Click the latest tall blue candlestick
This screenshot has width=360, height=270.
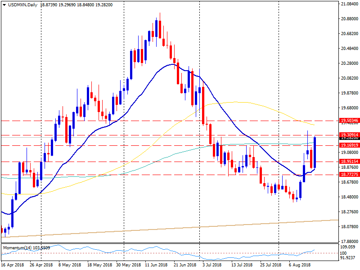coord(315,152)
